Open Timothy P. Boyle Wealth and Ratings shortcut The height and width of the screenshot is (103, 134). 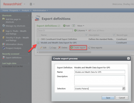pyautogui.click(x=17, y=39)
